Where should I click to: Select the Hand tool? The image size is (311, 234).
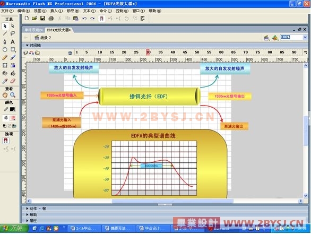(x=5, y=95)
